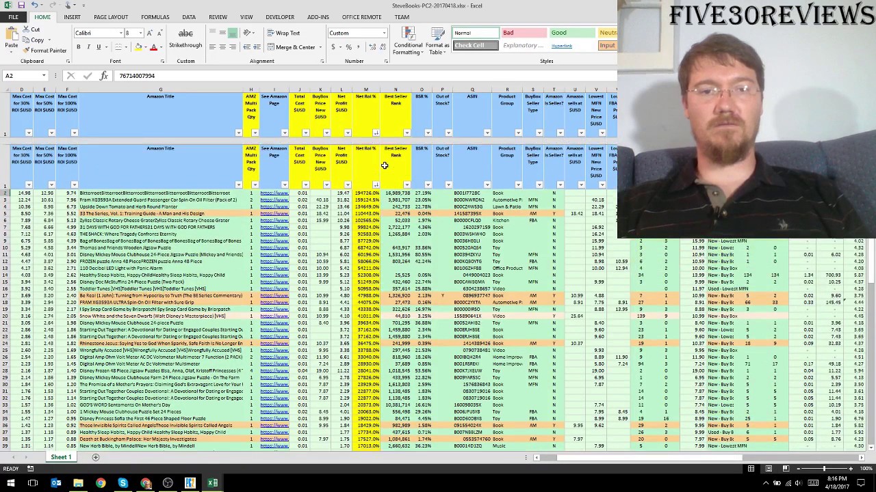
Task: Center cell text horizontally
Action: click(222, 47)
